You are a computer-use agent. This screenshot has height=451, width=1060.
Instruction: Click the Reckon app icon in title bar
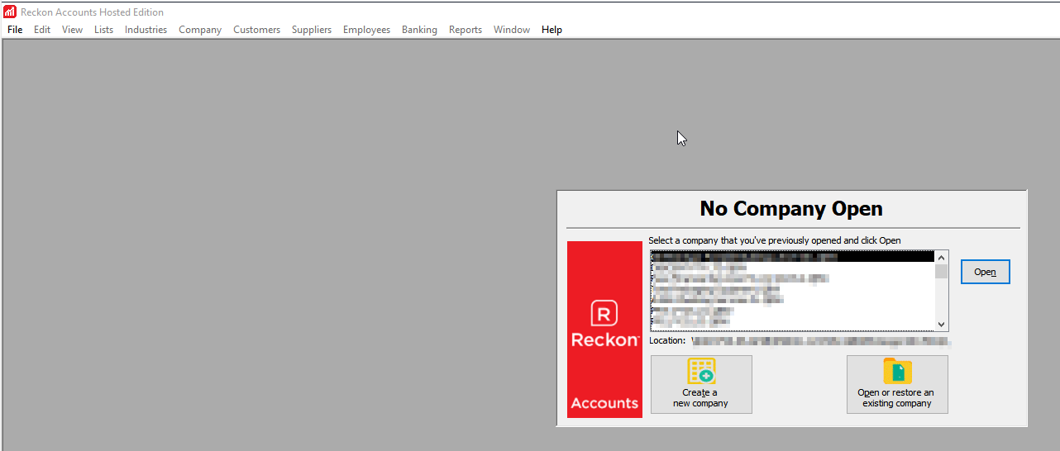pyautogui.click(x=10, y=12)
